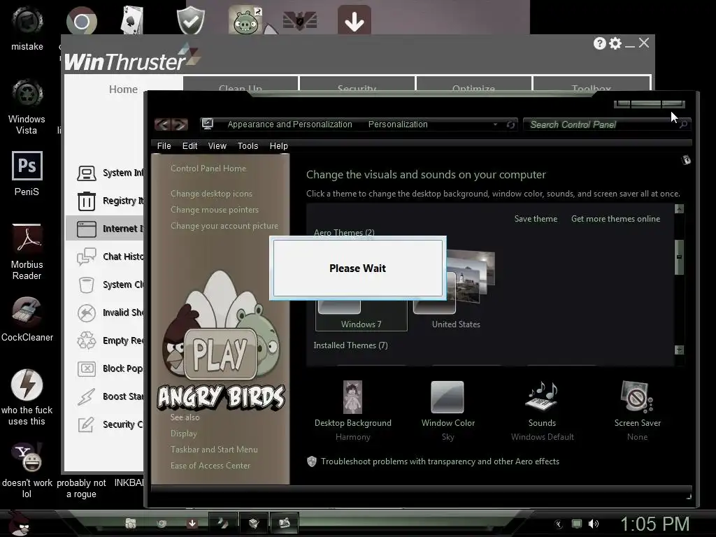This screenshot has height=537, width=716.
Task: Click Change your account picture link
Action: click(224, 226)
